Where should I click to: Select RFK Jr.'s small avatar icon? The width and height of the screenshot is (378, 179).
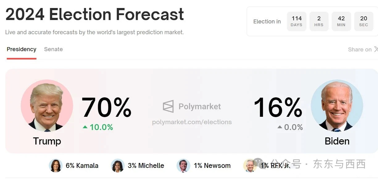(250, 166)
